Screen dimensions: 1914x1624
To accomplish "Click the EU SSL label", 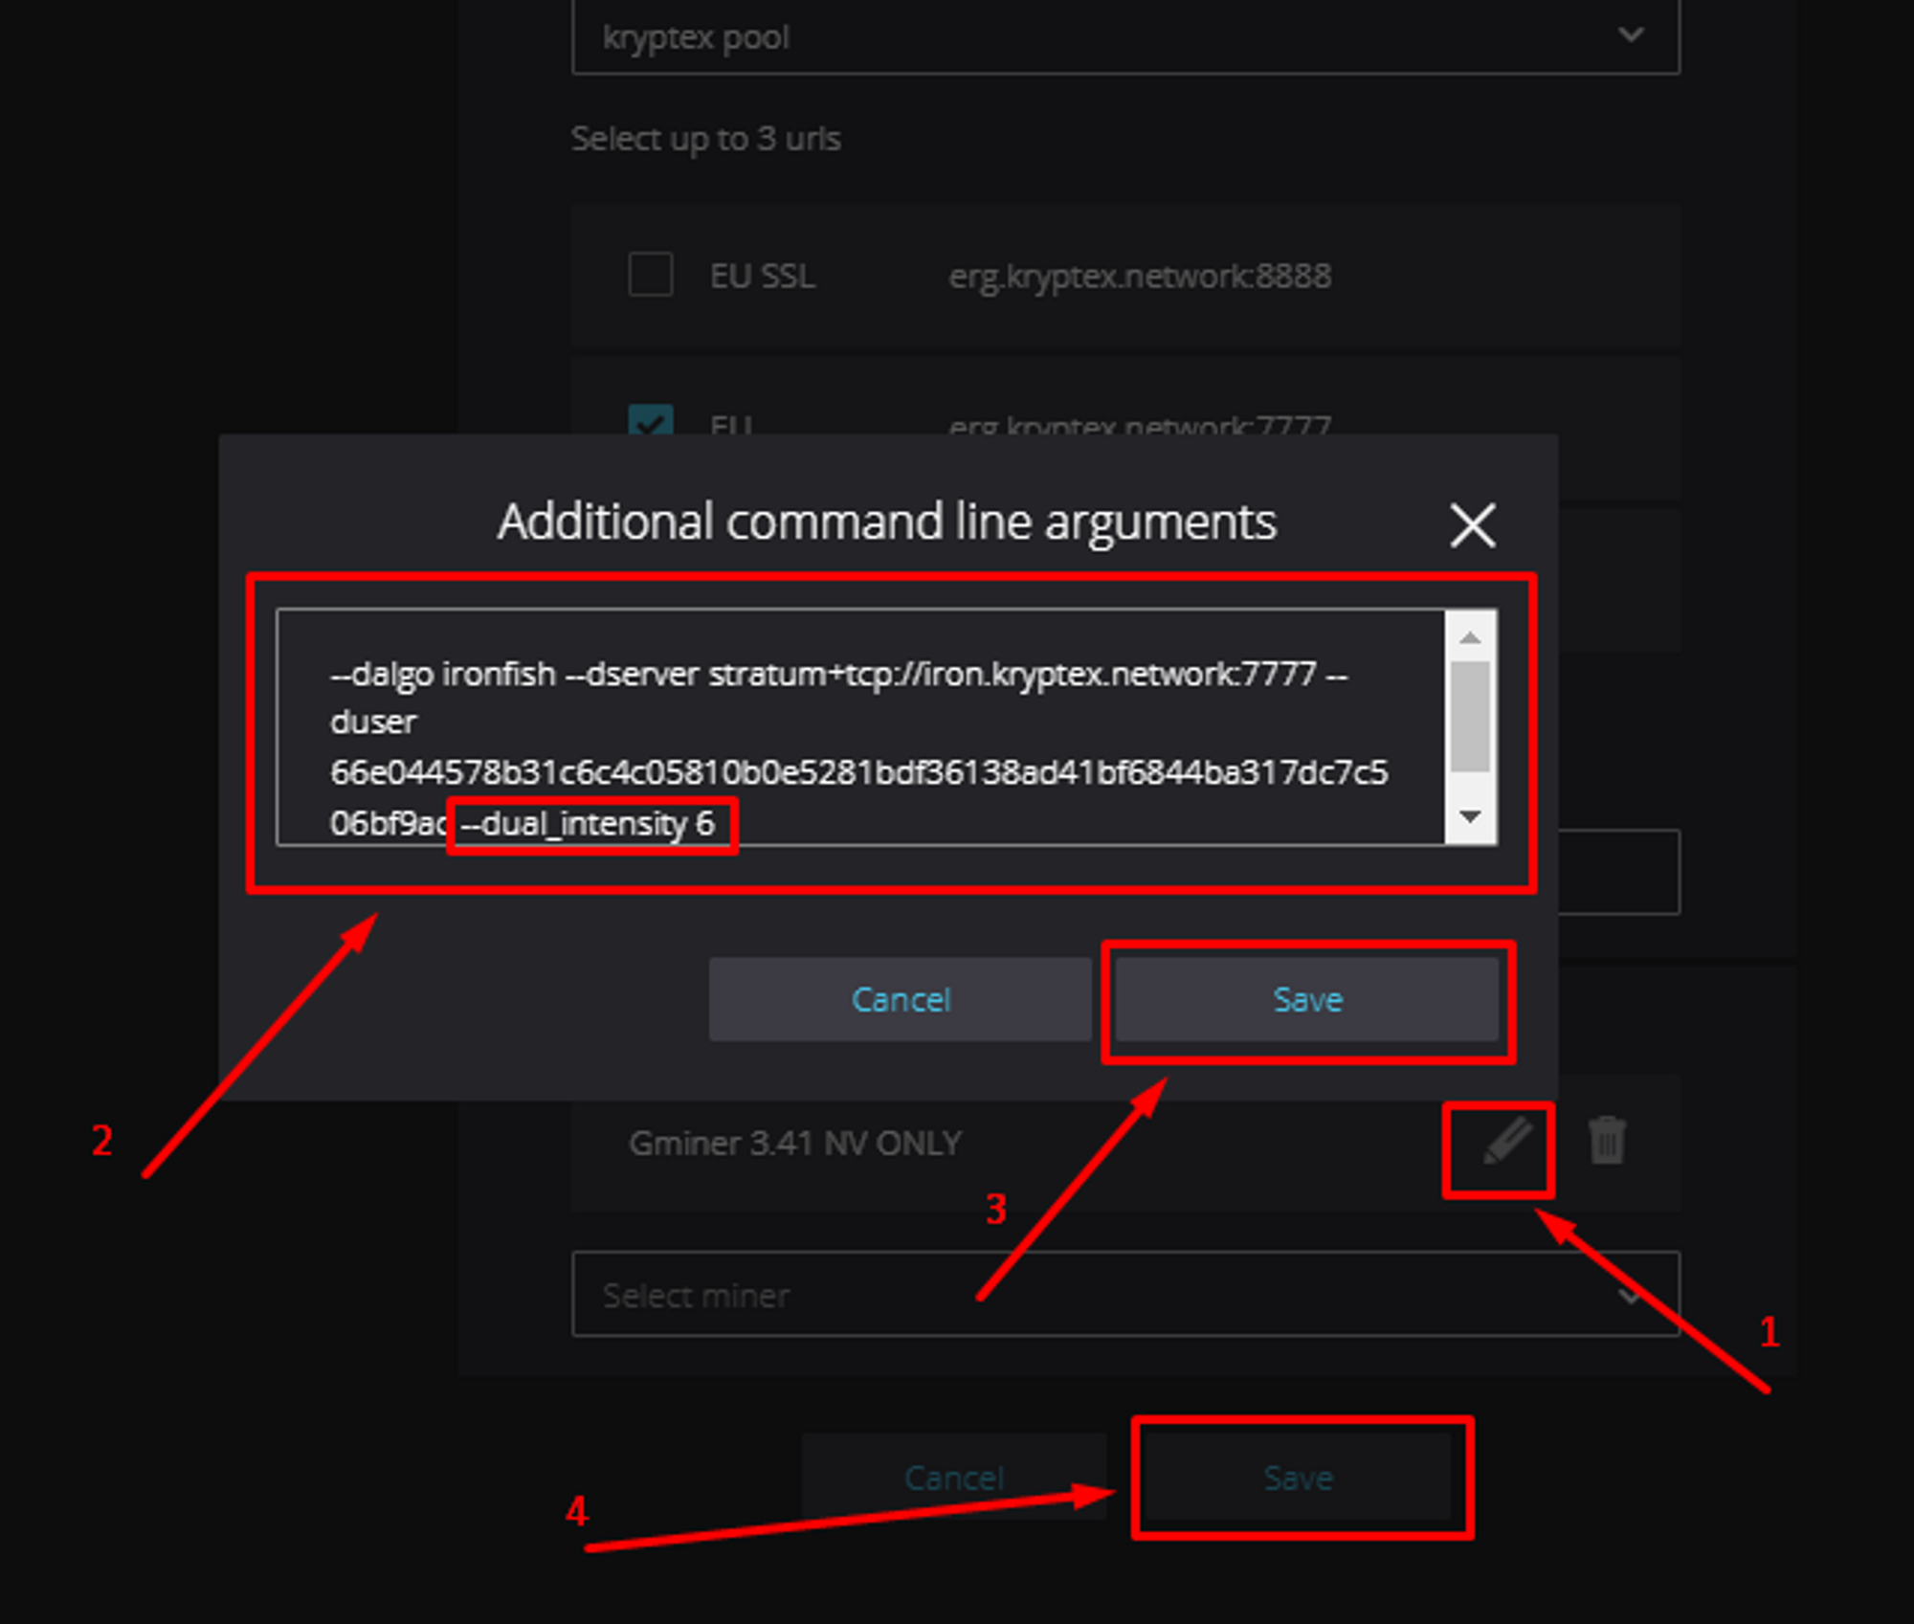I will 763,276.
